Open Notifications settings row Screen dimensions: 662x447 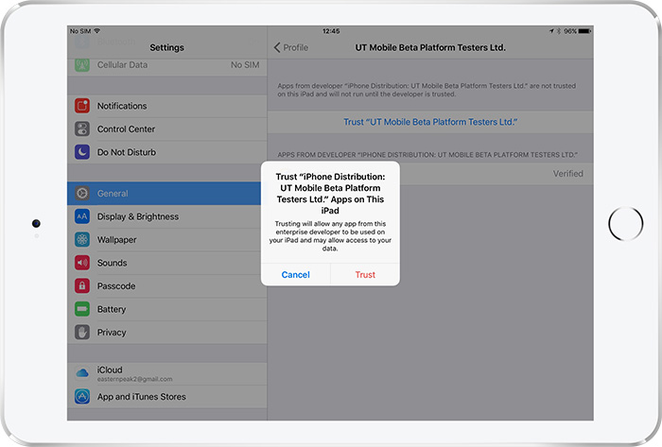(x=166, y=106)
